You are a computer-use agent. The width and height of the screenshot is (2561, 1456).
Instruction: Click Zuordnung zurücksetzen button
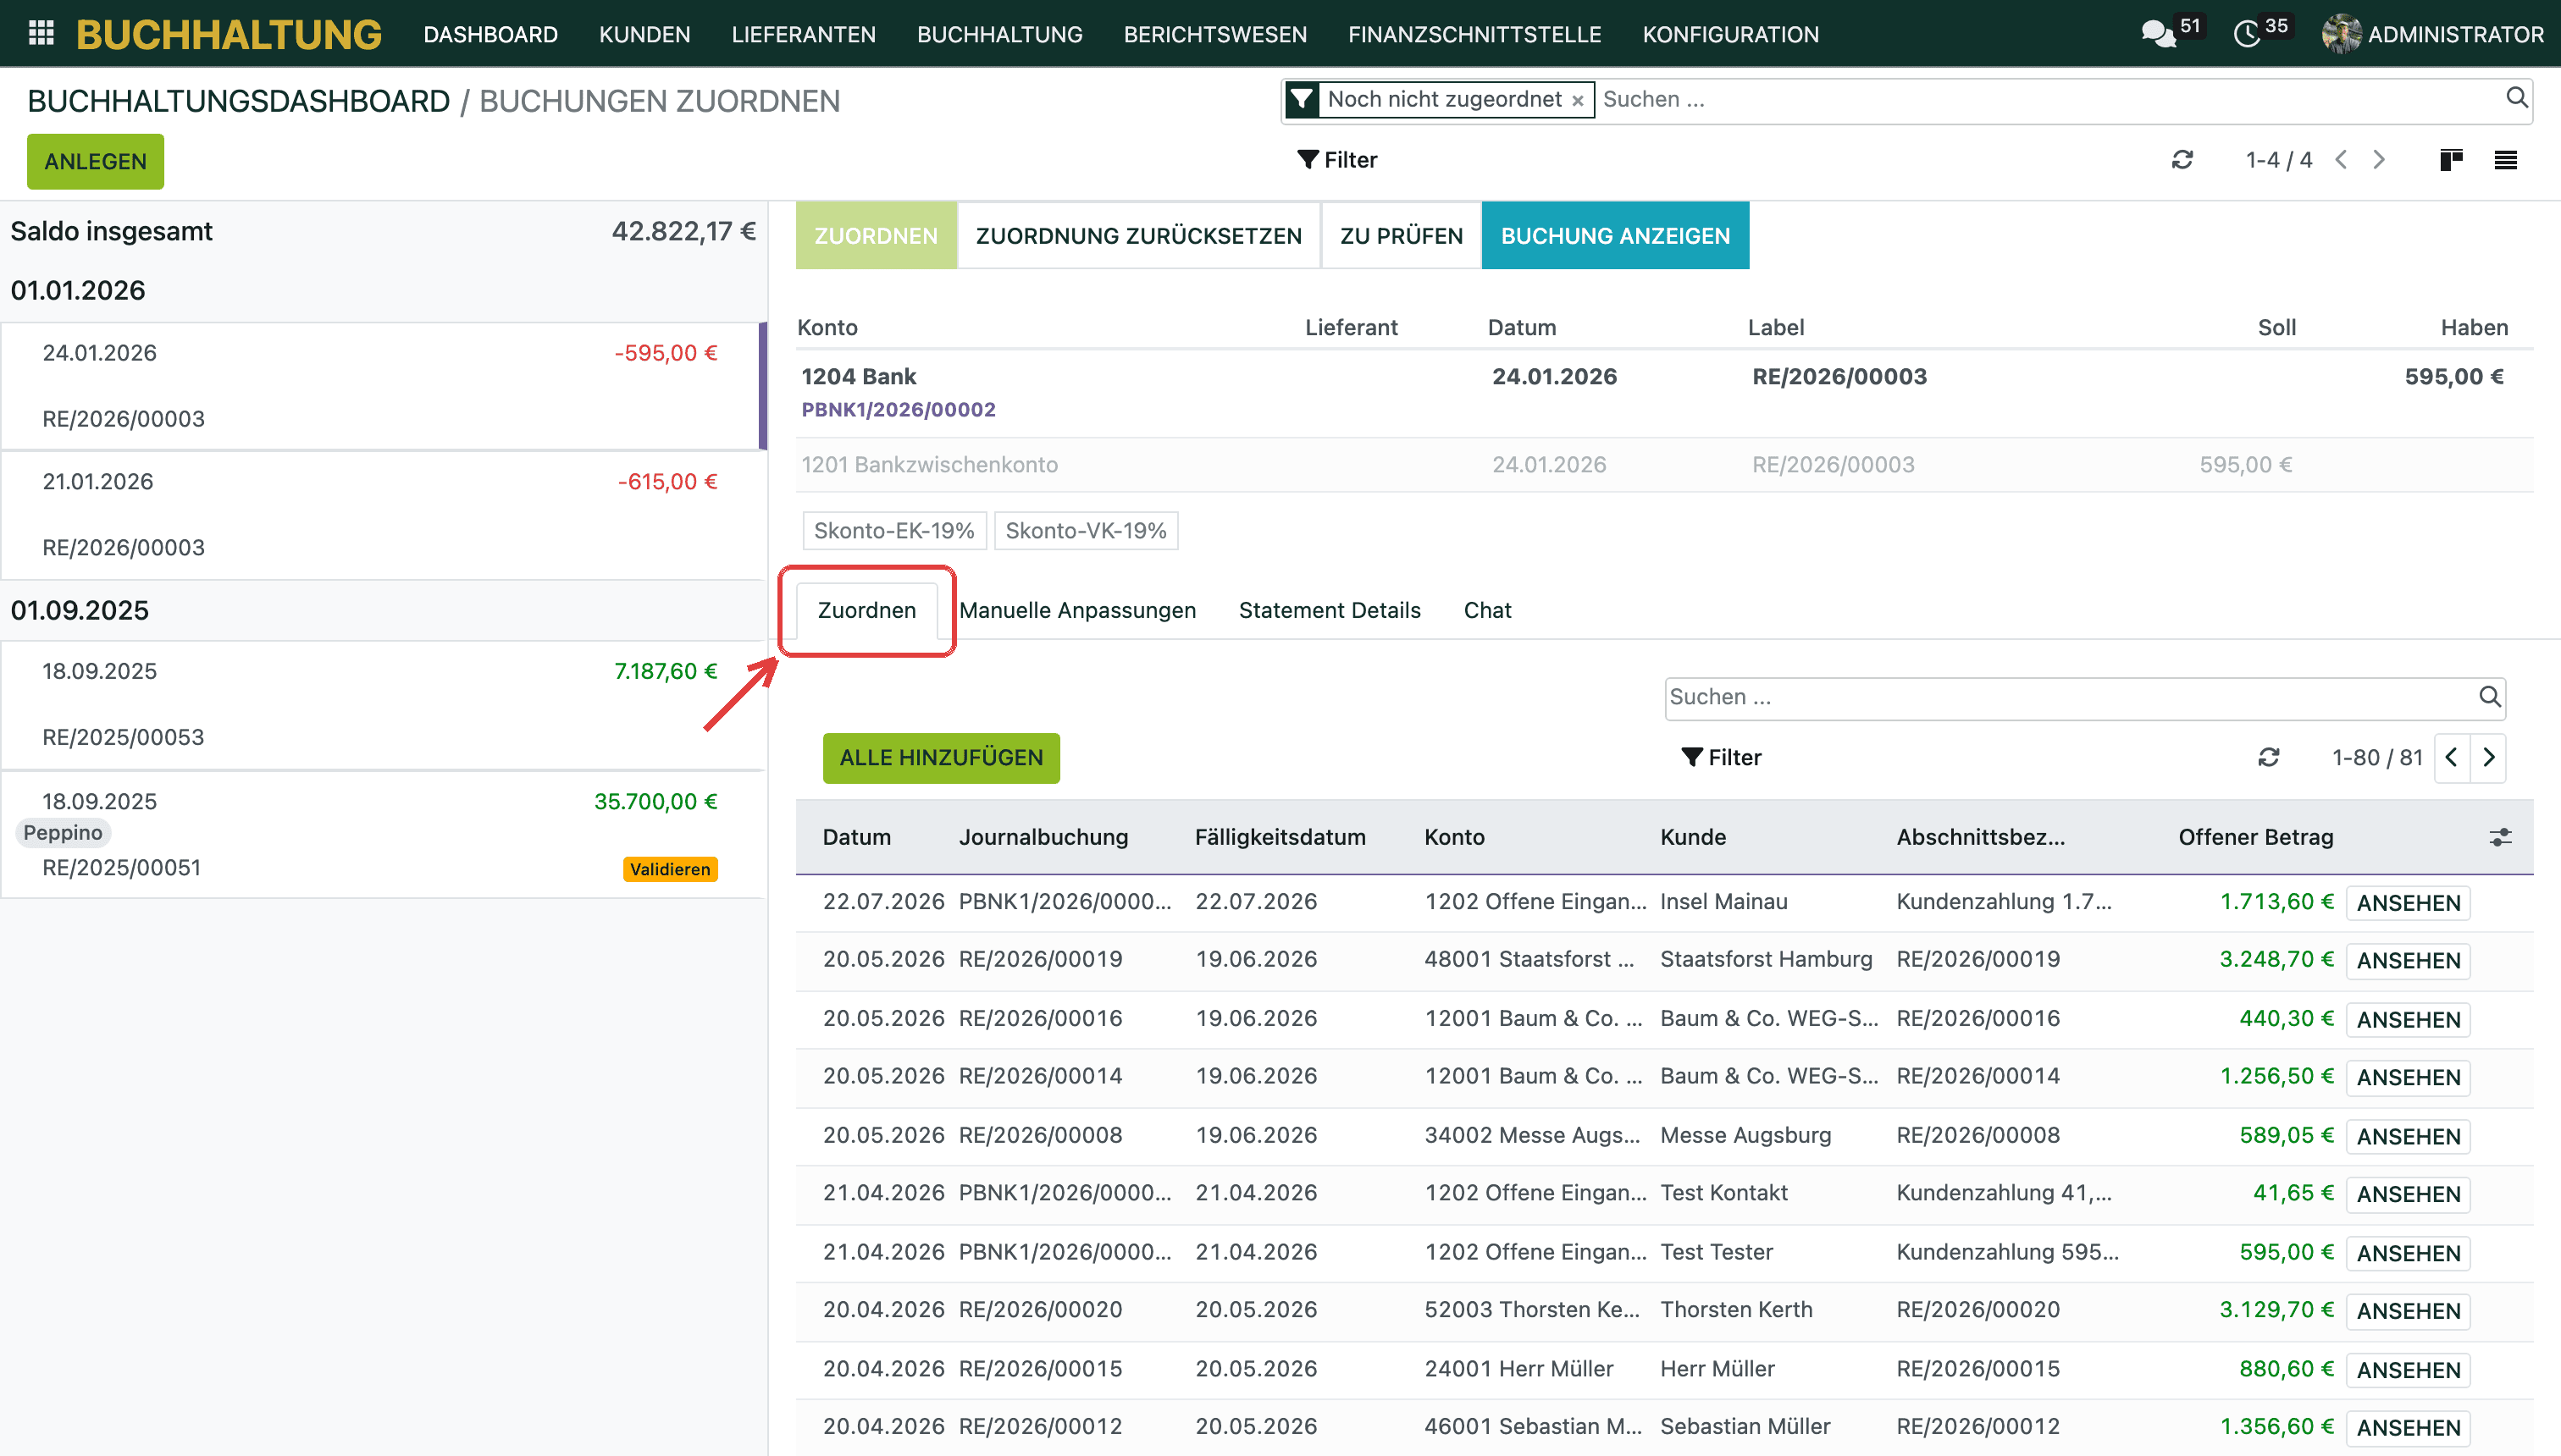1138,235
